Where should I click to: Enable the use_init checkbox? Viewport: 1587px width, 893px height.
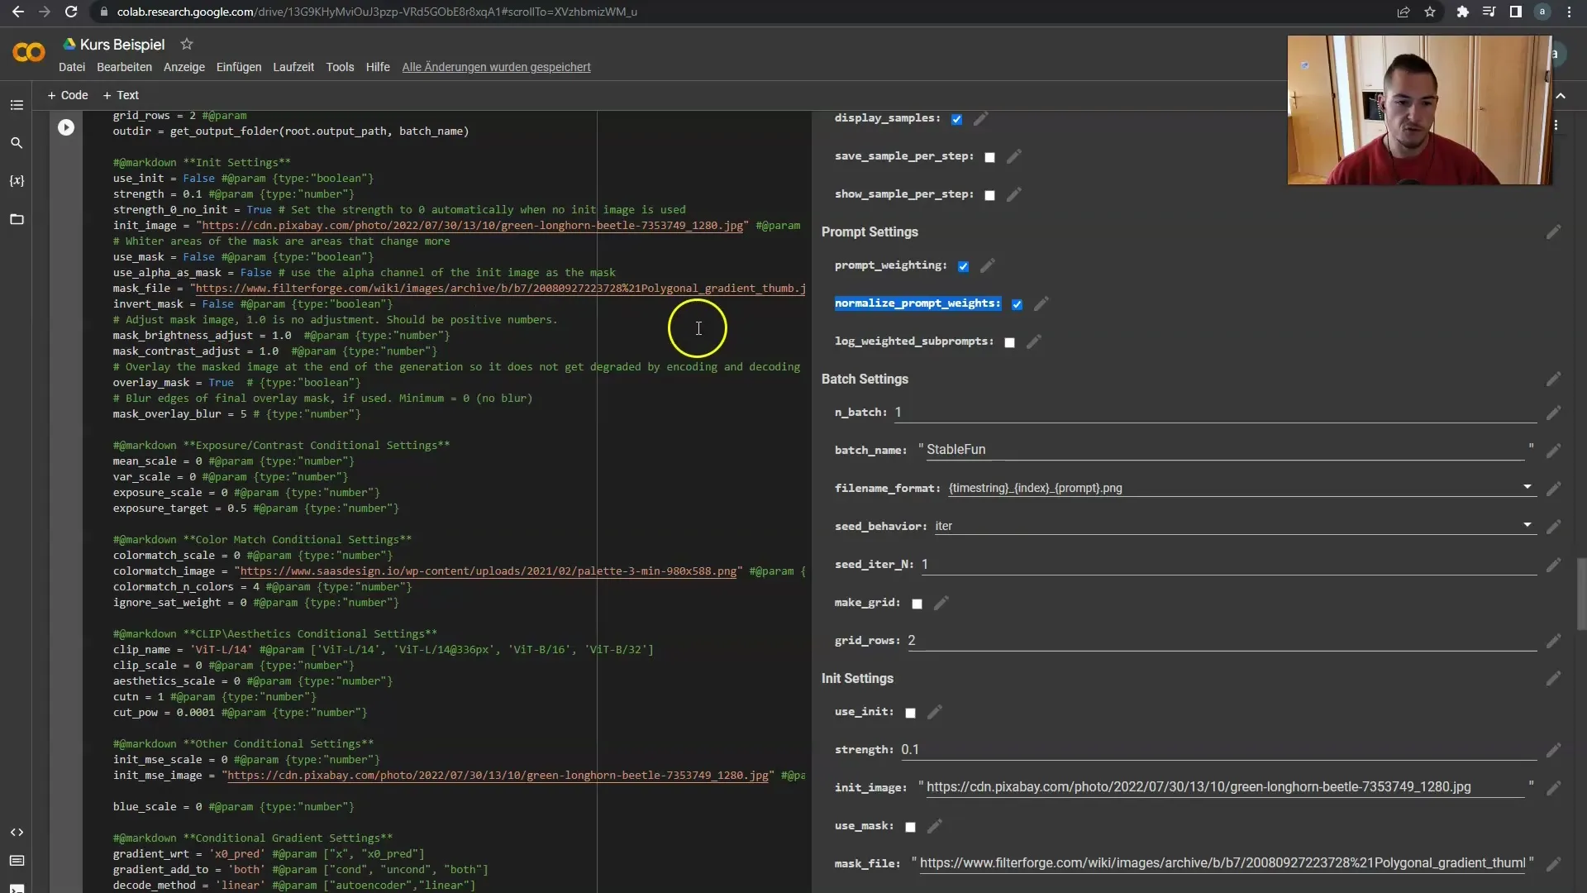pyautogui.click(x=910, y=713)
